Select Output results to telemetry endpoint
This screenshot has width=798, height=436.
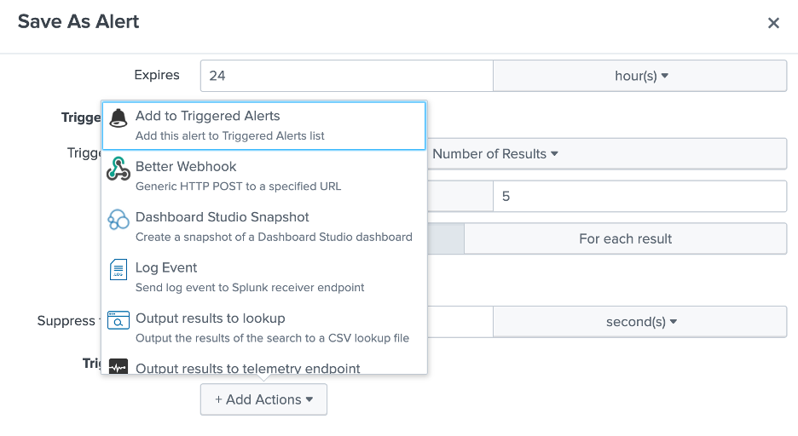[x=263, y=364]
